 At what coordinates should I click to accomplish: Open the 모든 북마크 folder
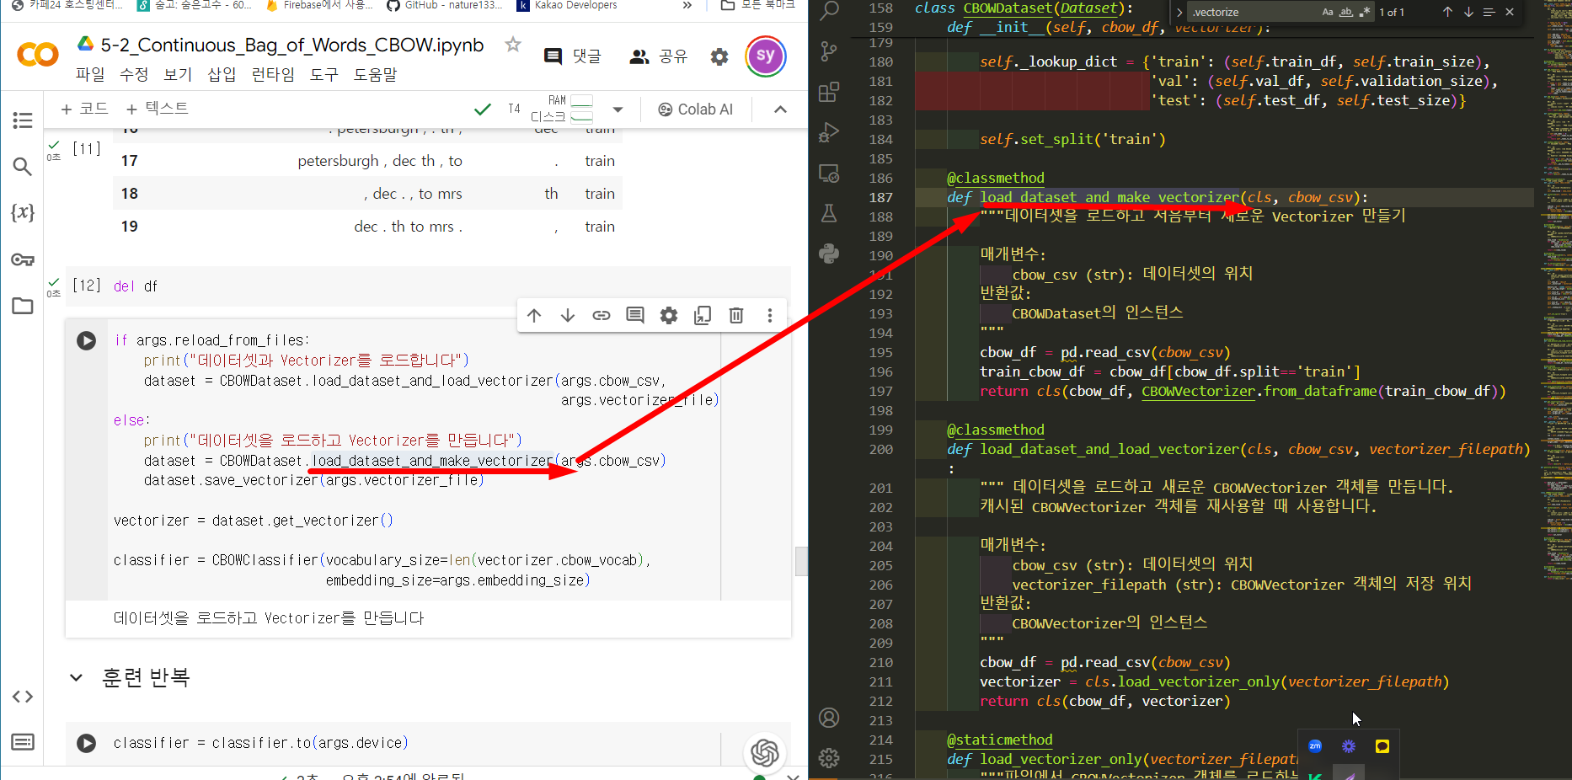758,5
